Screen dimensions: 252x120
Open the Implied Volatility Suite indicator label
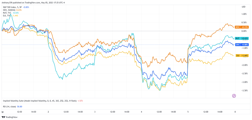coord(39,101)
